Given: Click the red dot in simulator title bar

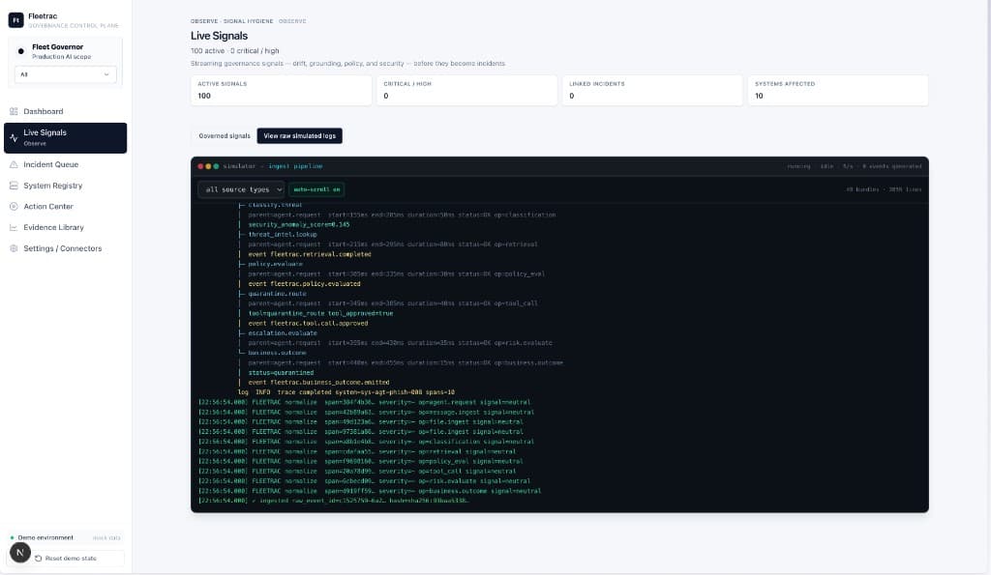Looking at the screenshot, I should (201, 166).
